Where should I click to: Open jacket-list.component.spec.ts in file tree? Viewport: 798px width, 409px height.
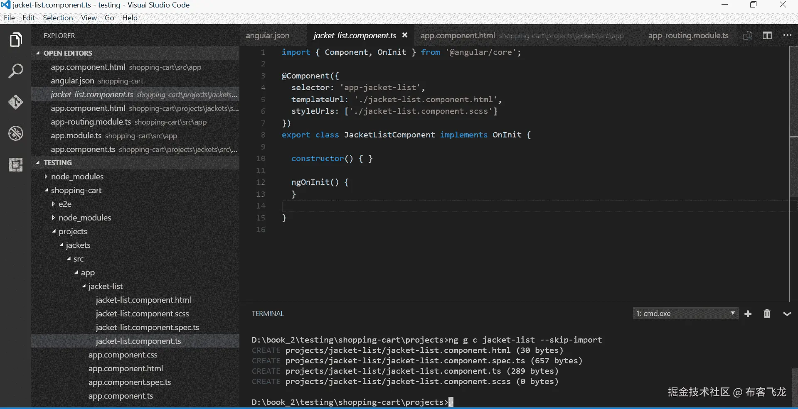click(147, 327)
